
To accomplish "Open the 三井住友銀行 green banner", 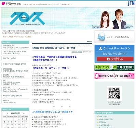I will click(114, 68).
